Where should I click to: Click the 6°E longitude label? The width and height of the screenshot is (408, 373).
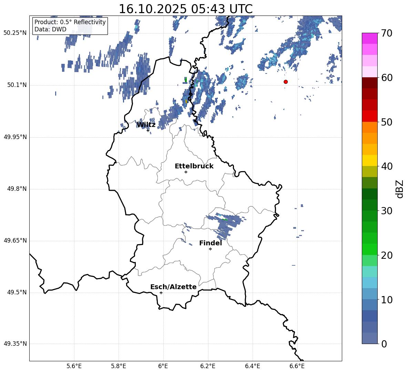click(163, 366)
